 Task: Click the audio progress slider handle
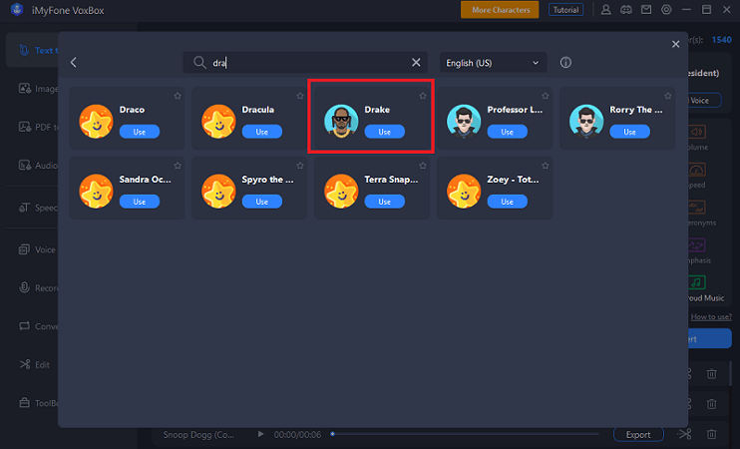pyautogui.click(x=333, y=434)
